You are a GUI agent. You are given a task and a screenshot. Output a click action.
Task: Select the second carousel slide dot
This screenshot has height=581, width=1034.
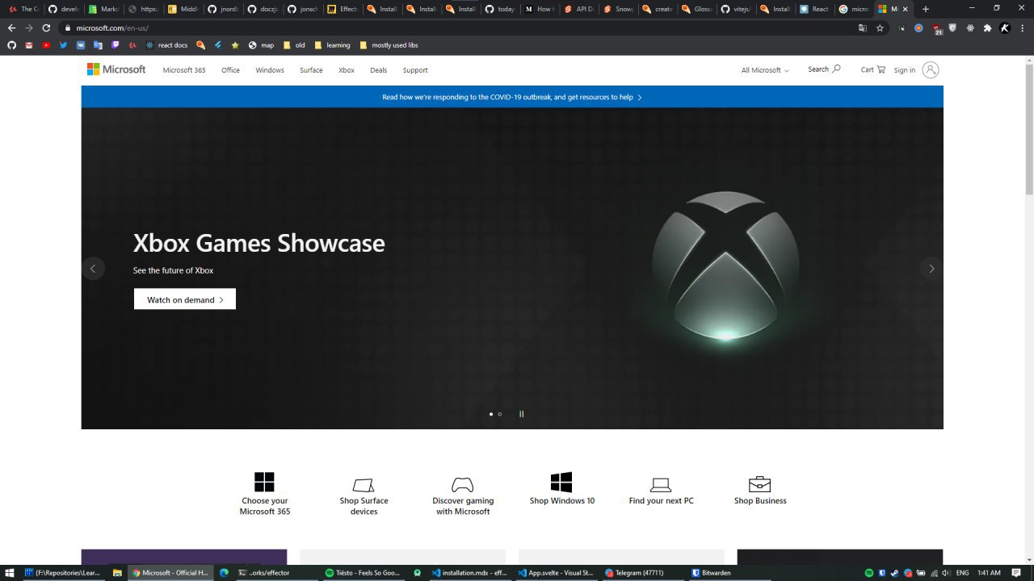[x=500, y=414]
